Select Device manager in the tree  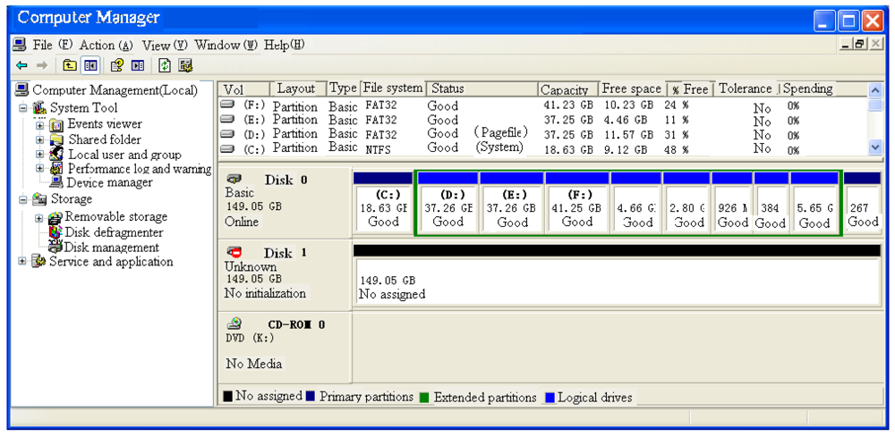(109, 182)
